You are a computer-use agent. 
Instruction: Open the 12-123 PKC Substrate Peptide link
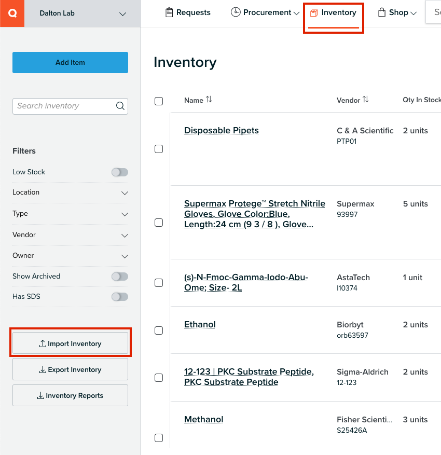point(249,377)
